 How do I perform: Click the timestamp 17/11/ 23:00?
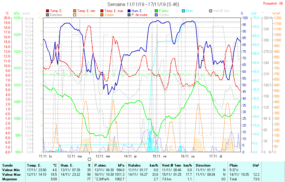click(37, 170)
